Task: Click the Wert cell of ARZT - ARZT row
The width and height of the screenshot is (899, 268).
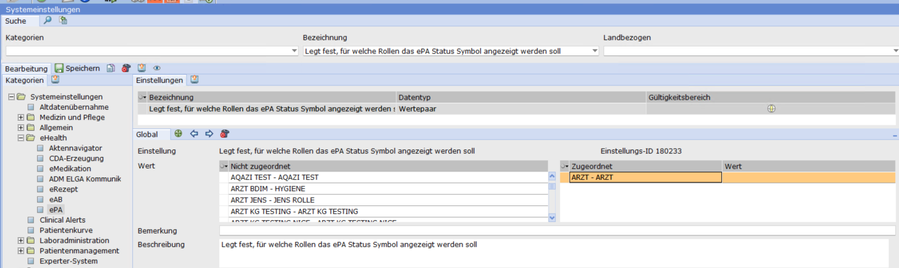Action: 808,177
